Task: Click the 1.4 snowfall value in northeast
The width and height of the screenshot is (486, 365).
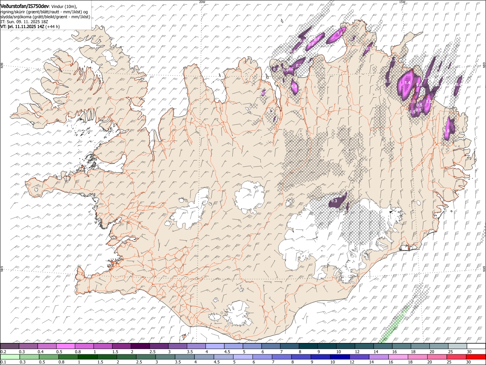Action: point(408,83)
